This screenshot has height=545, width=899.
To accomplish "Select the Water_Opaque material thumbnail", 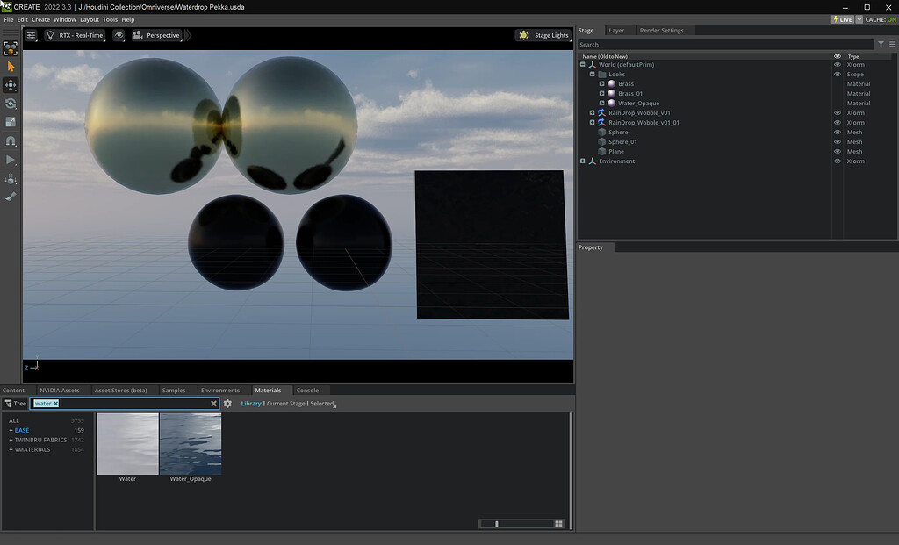I will (191, 444).
